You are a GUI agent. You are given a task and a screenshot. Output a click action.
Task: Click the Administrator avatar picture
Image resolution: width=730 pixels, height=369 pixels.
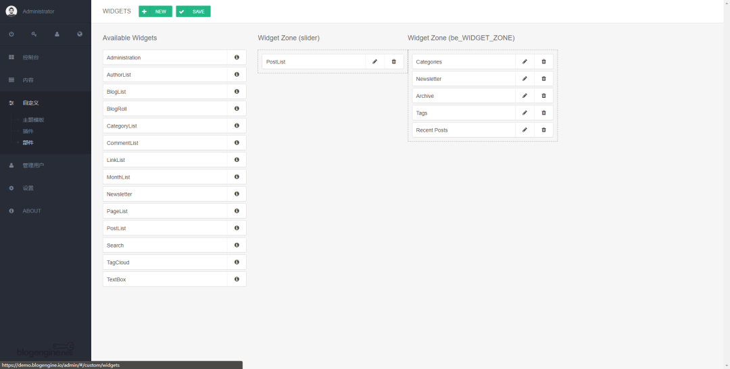(11, 11)
